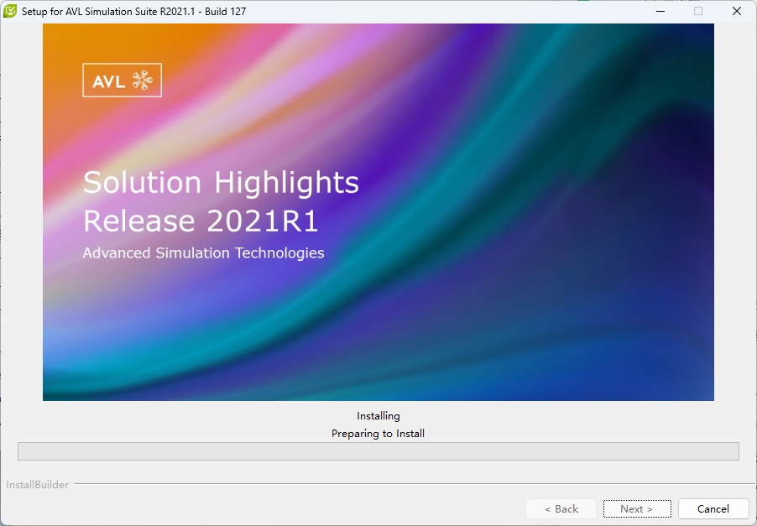Viewport: 757px width, 526px height.
Task: Click the InstallBuilder label
Action: 38,485
